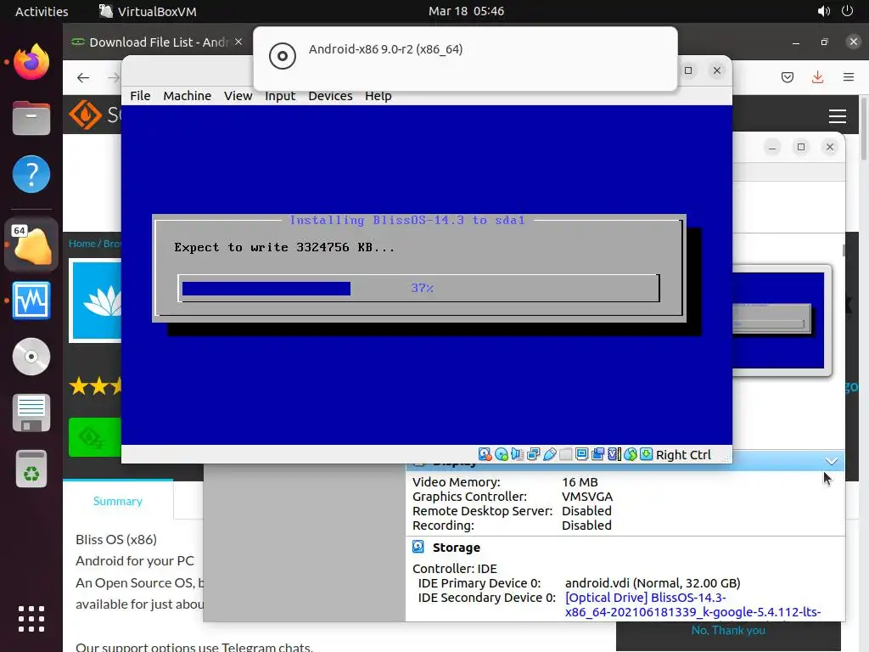Click the Optical Drive BlissOS link
The image size is (869, 652).
click(x=692, y=604)
